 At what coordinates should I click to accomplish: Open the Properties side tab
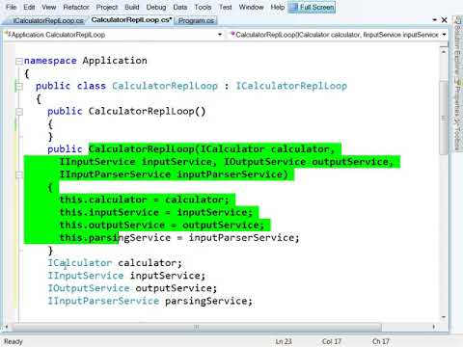click(457, 98)
